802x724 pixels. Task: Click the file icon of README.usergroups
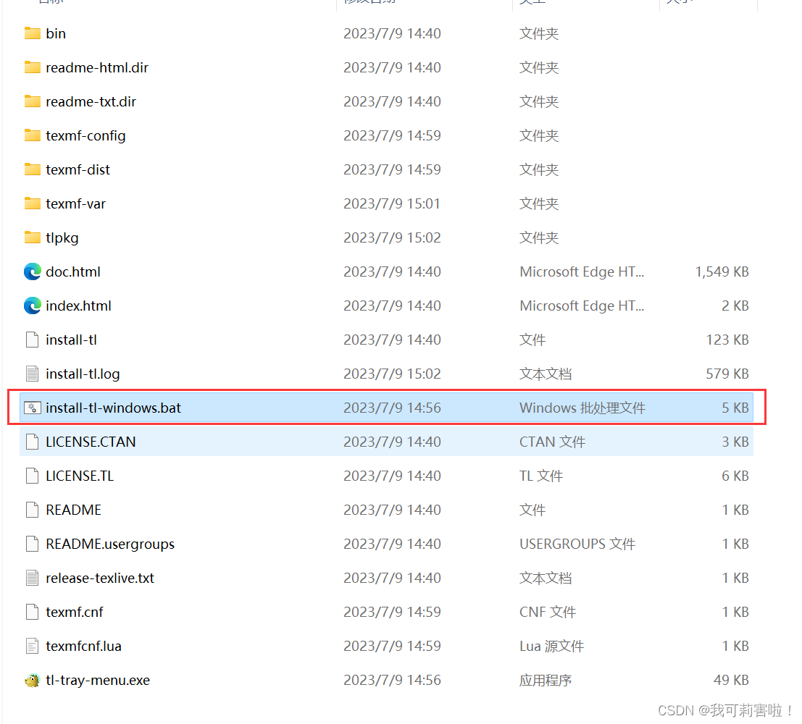click(x=32, y=544)
